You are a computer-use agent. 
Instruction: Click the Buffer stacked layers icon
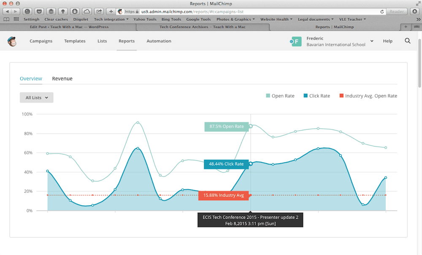[x=51, y=11]
